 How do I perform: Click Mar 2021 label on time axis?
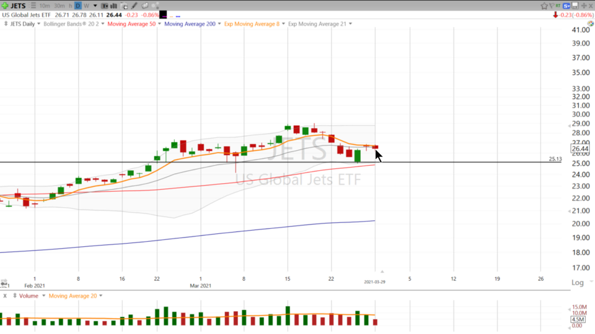(x=200, y=286)
